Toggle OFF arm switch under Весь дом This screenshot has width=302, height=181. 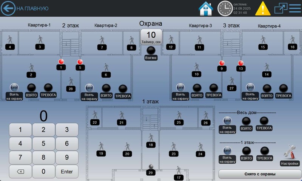click(227, 121)
